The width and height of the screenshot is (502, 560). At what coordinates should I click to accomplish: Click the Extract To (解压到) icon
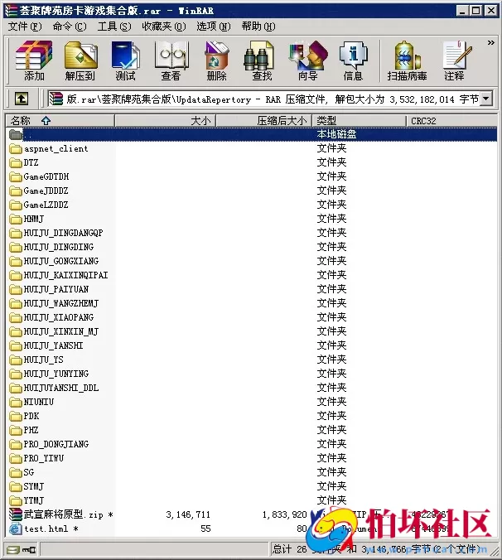[x=80, y=60]
